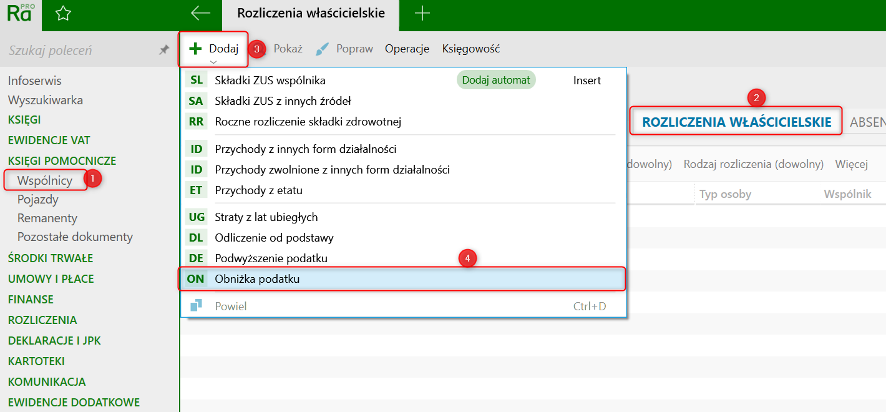The width and height of the screenshot is (886, 412).
Task: Click the Typ osoby column header
Action: 725,194
